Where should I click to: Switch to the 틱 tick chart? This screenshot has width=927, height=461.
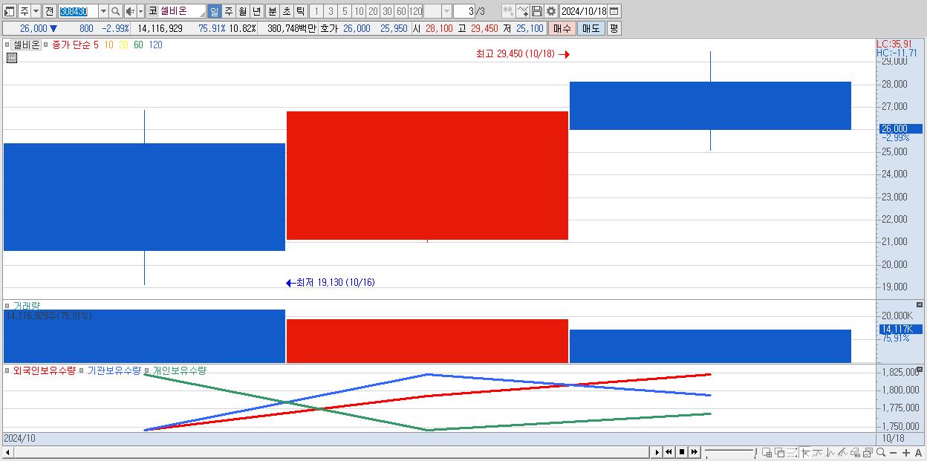click(x=300, y=11)
